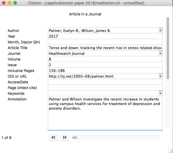The height and width of the screenshot is (153, 173).
Task: Click the empty AccessDate field
Action: (105, 82)
